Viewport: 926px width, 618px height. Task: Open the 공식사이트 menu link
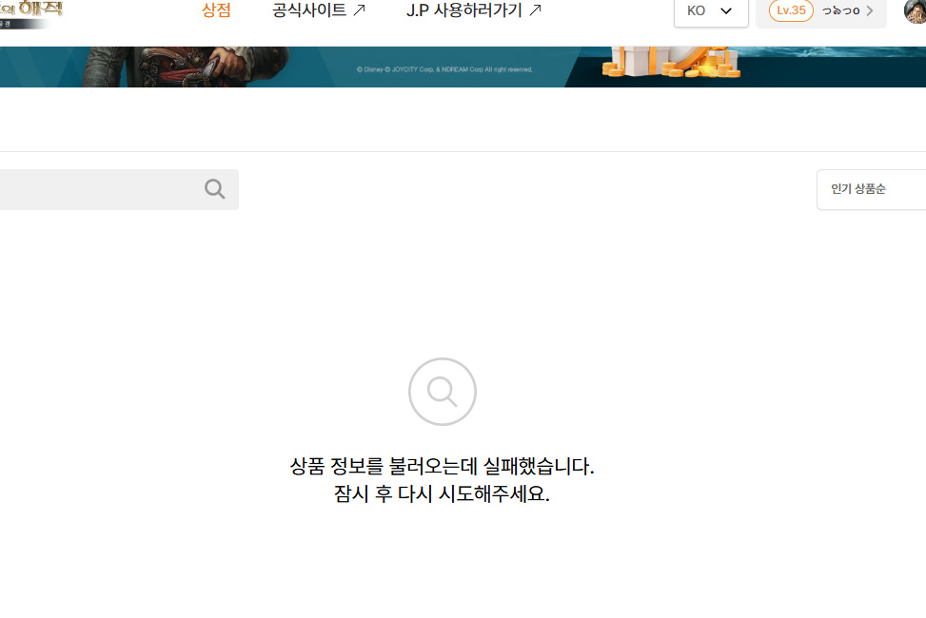309,10
